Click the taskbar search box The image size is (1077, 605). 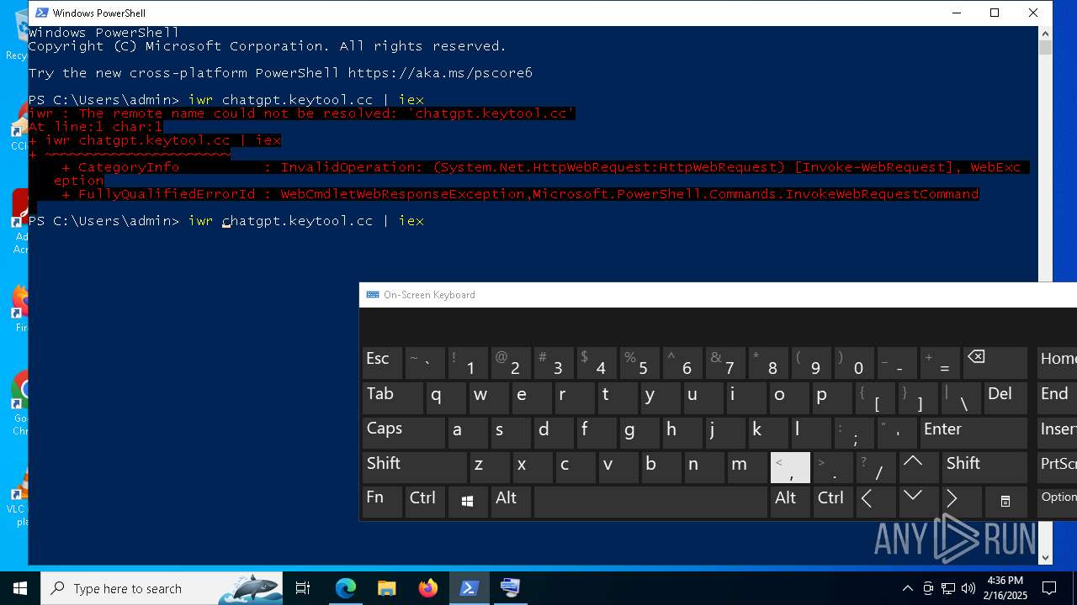pyautogui.click(x=162, y=588)
